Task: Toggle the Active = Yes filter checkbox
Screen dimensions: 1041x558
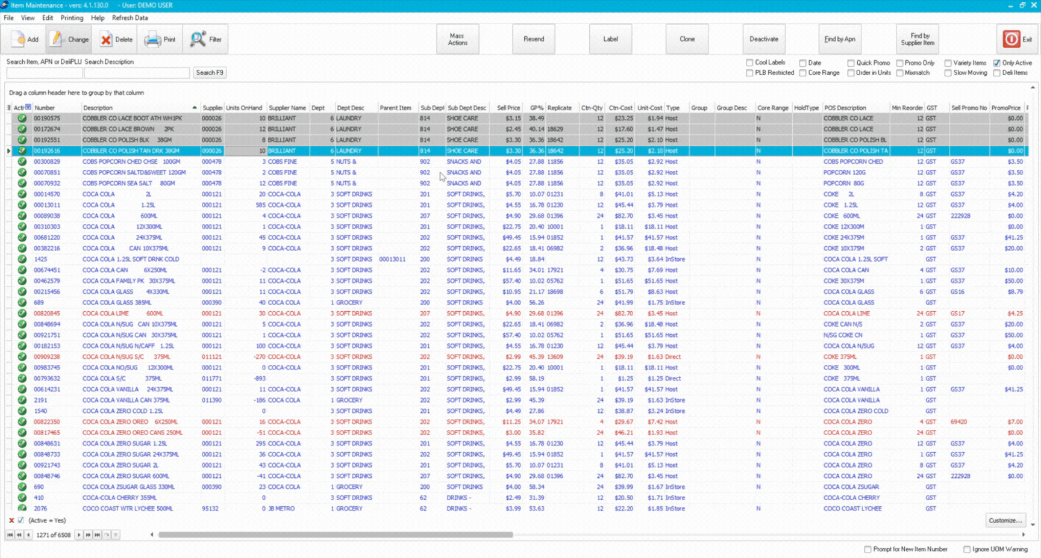Action: 21,521
